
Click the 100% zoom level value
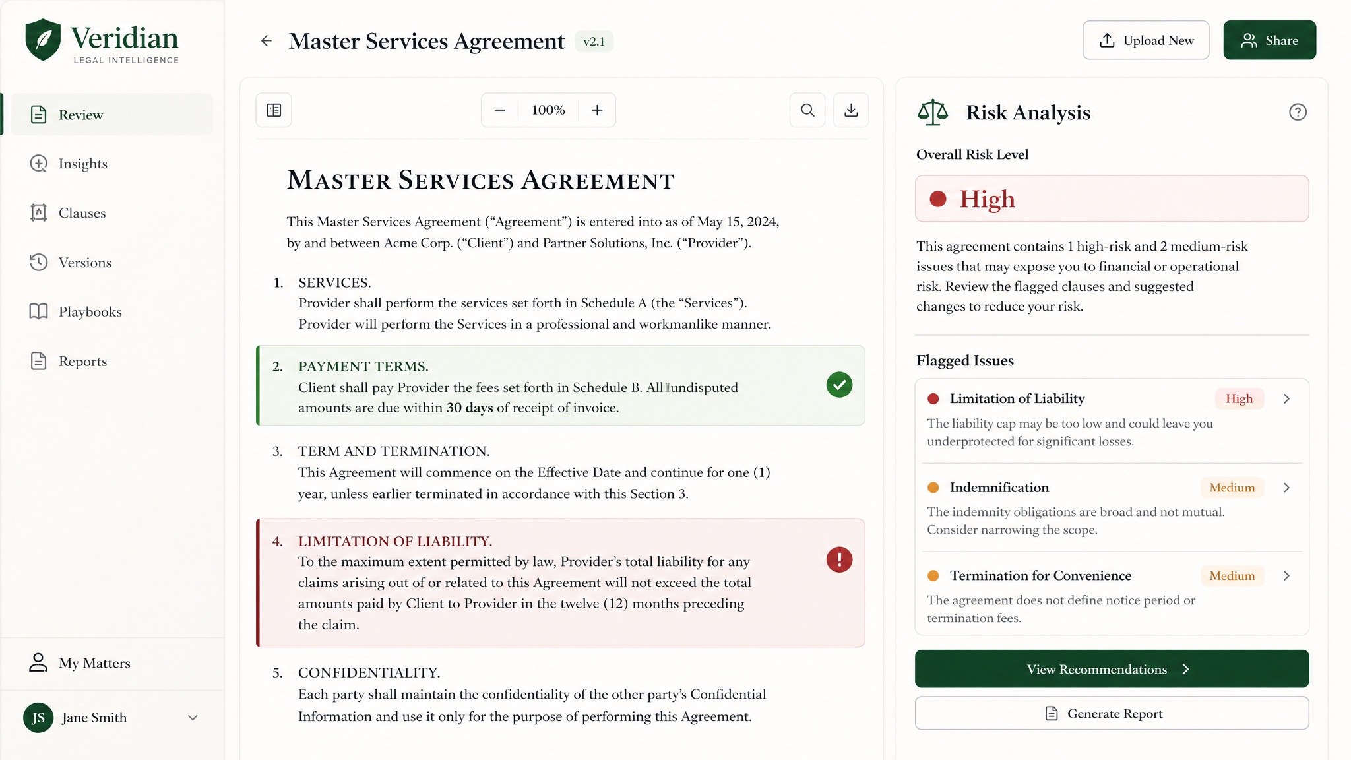point(548,110)
